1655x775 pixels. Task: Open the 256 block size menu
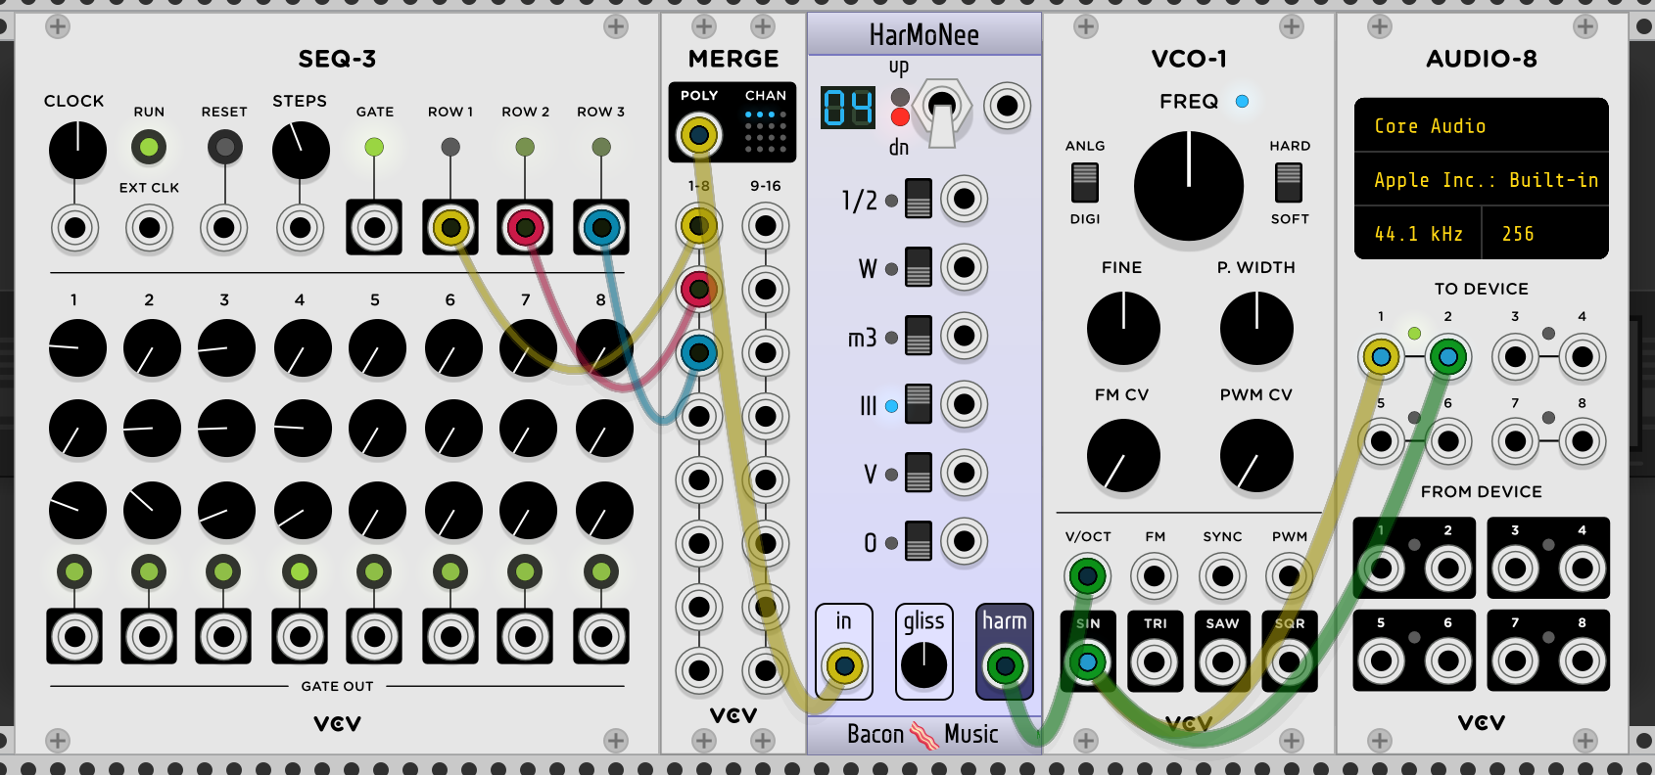1545,233
